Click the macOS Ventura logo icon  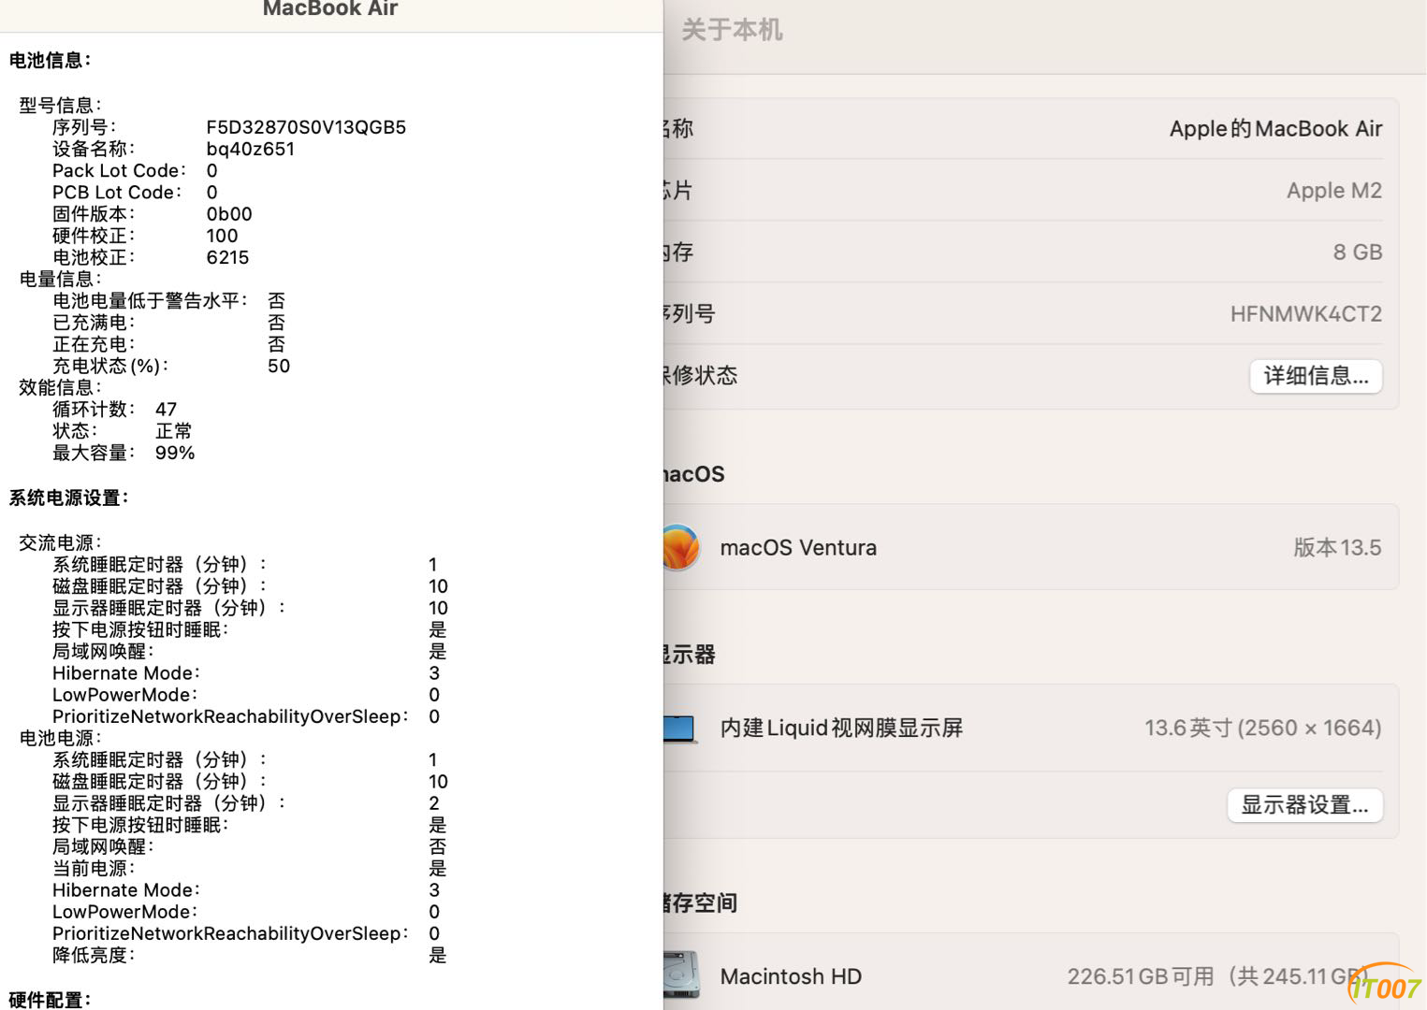click(x=681, y=547)
